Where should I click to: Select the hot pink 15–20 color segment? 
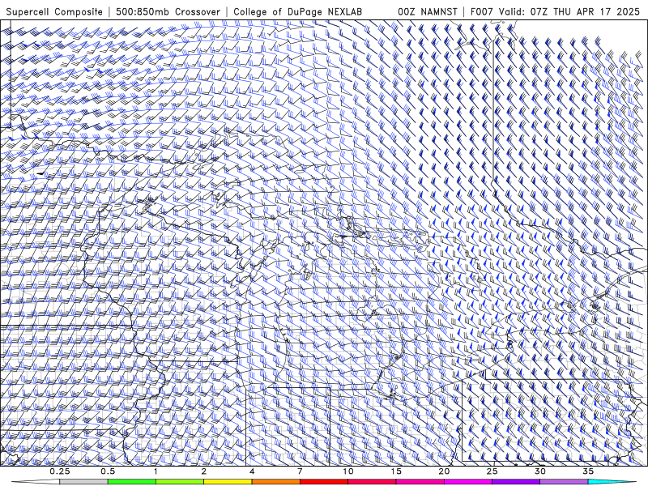tap(420, 482)
